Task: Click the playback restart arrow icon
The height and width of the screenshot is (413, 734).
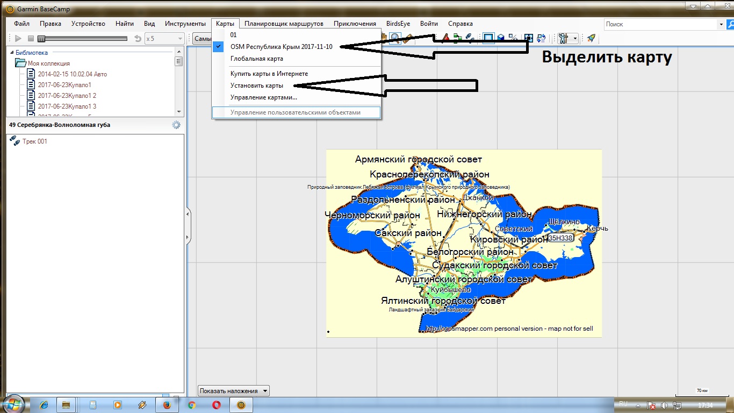Action: 138,38
